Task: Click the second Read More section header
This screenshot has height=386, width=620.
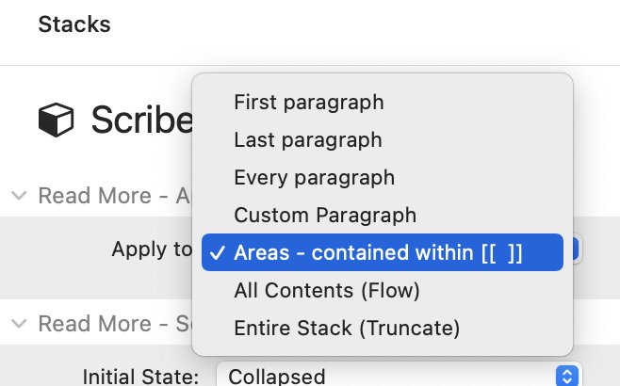Action: [x=115, y=324]
